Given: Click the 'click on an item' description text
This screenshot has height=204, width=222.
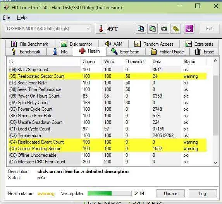Looking at the screenshot, I should pos(83,171).
